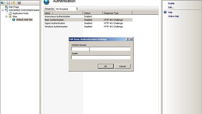Open the Online Help link

[x=173, y=16]
